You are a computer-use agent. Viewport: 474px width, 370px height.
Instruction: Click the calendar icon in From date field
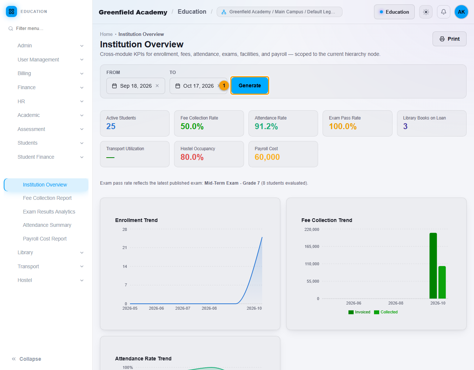(114, 86)
